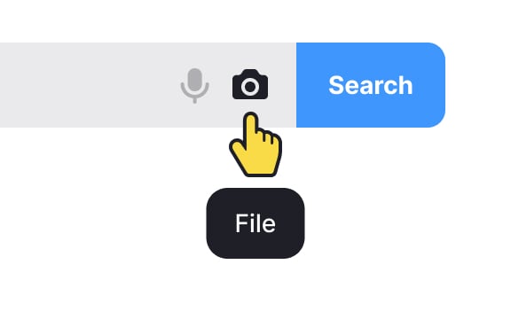Start voice search with the microphone icon
This screenshot has width=511, height=319.
pyautogui.click(x=195, y=85)
